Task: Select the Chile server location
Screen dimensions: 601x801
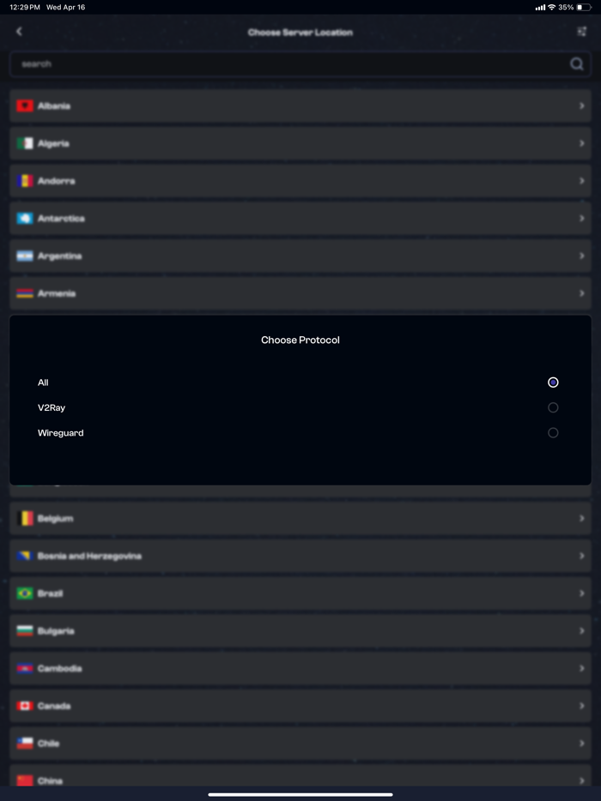Action: tap(300, 743)
